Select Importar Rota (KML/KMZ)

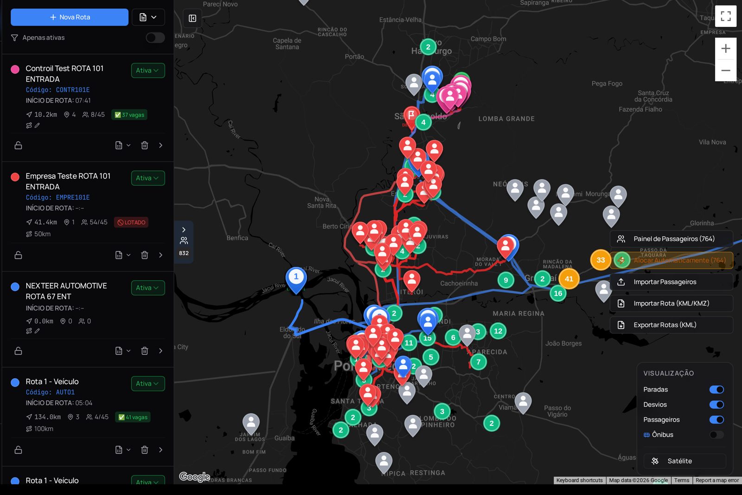pos(671,303)
